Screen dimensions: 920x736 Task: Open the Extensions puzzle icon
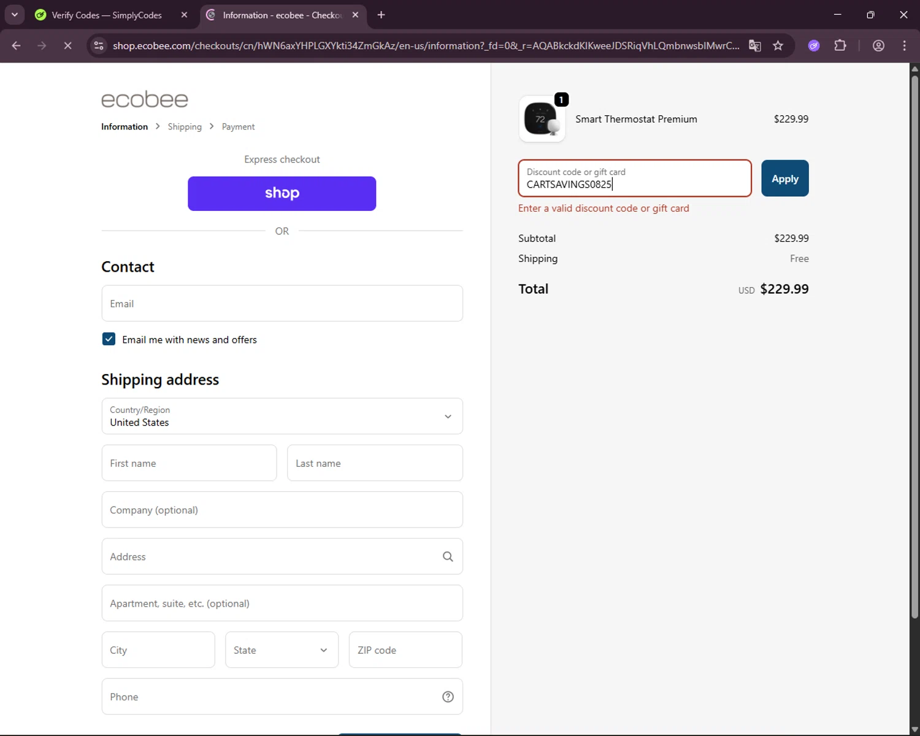point(840,45)
